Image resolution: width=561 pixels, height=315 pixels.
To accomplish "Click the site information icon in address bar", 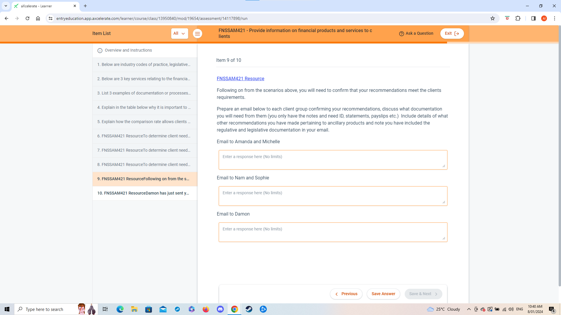I will (x=51, y=18).
